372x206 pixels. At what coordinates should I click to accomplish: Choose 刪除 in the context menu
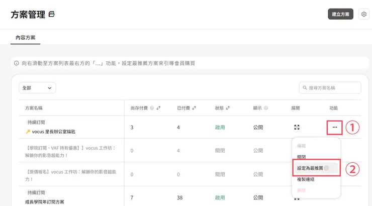[301, 190]
